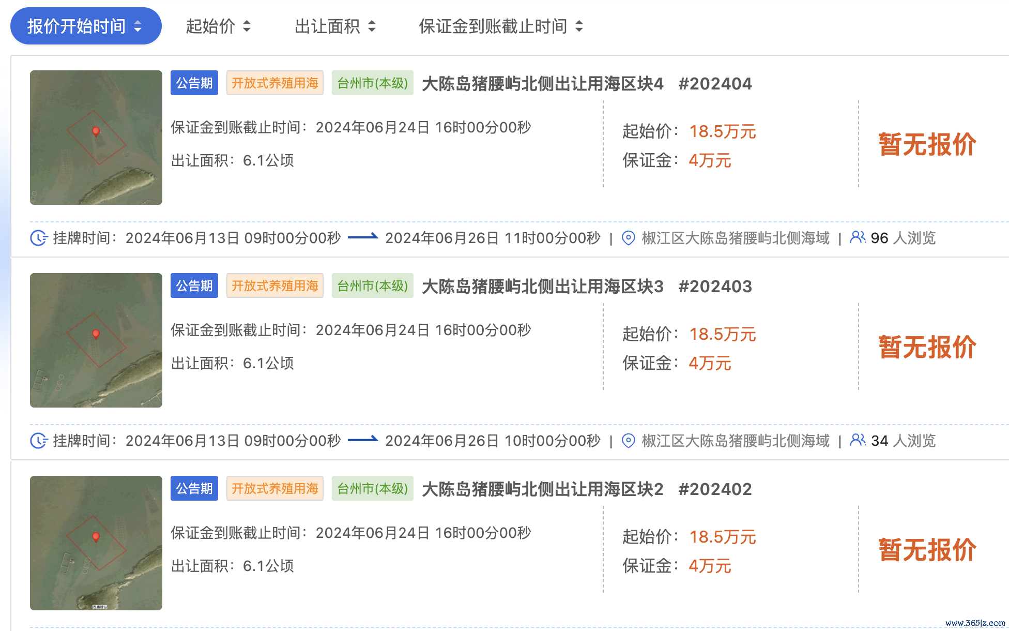Click clock icon beside first listing's 挂牌时间
The width and height of the screenshot is (1009, 631).
(x=39, y=238)
